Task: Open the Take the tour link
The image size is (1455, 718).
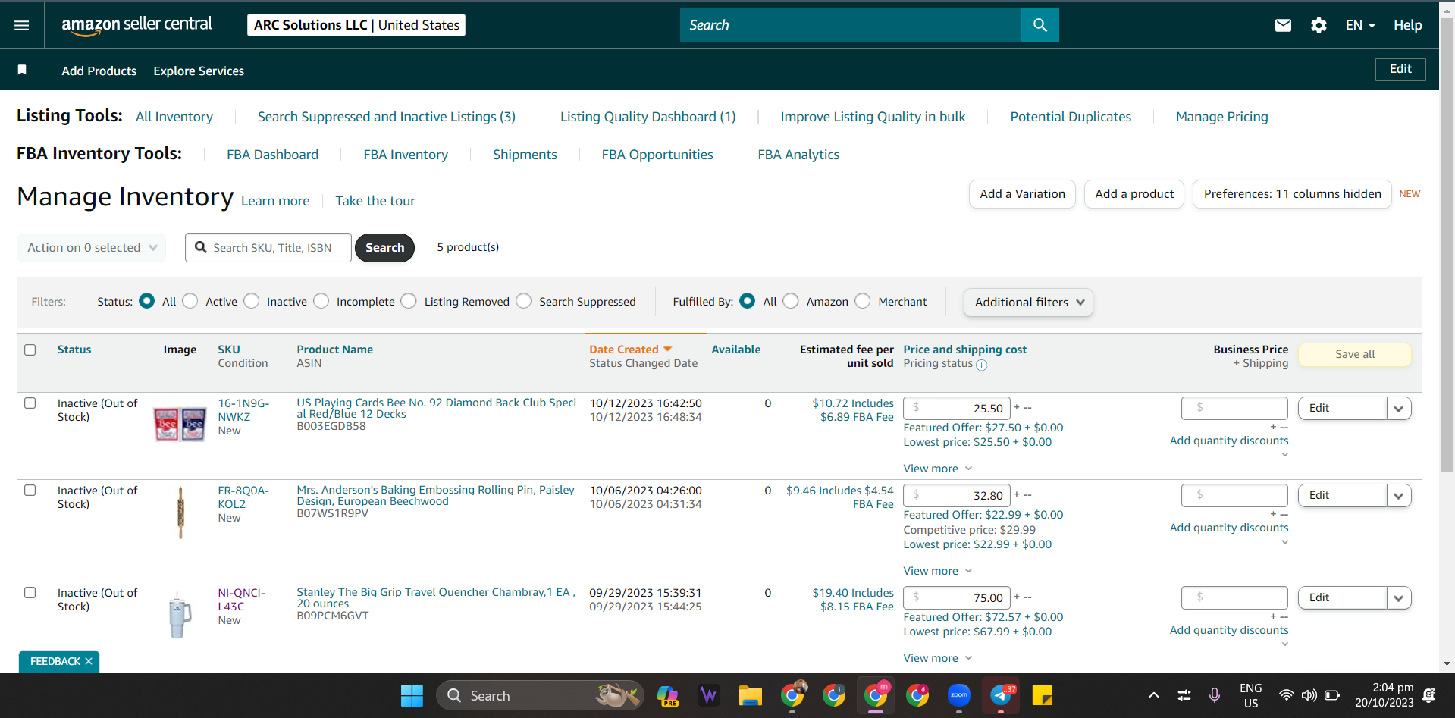Action: point(375,201)
